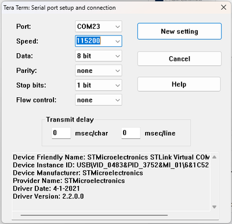Viewport: 232px width, 224px height.
Task: Click the Port: label
Action: [24, 27]
